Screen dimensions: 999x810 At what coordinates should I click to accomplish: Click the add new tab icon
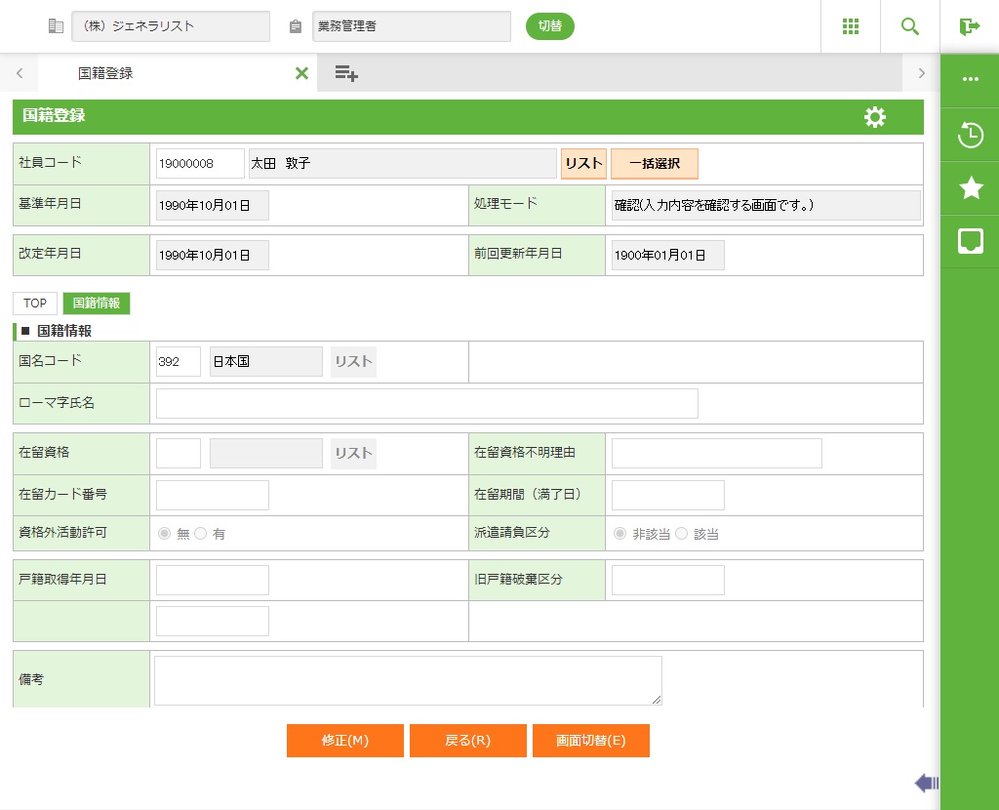[x=346, y=73]
